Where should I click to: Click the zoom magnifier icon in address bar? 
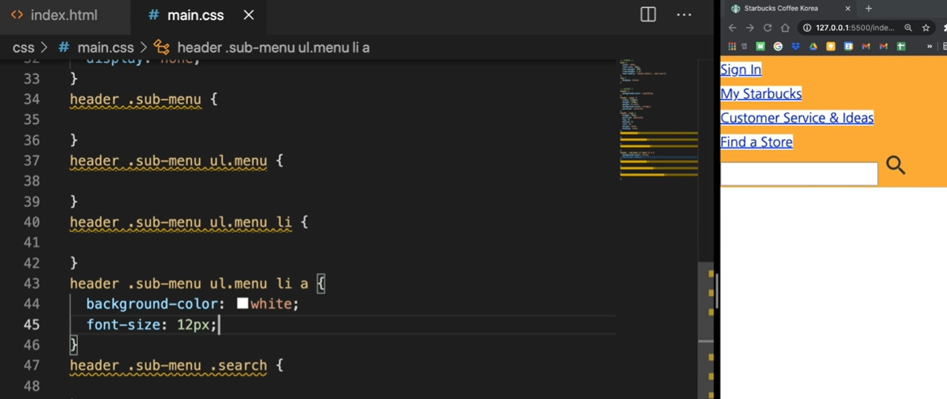(x=908, y=27)
